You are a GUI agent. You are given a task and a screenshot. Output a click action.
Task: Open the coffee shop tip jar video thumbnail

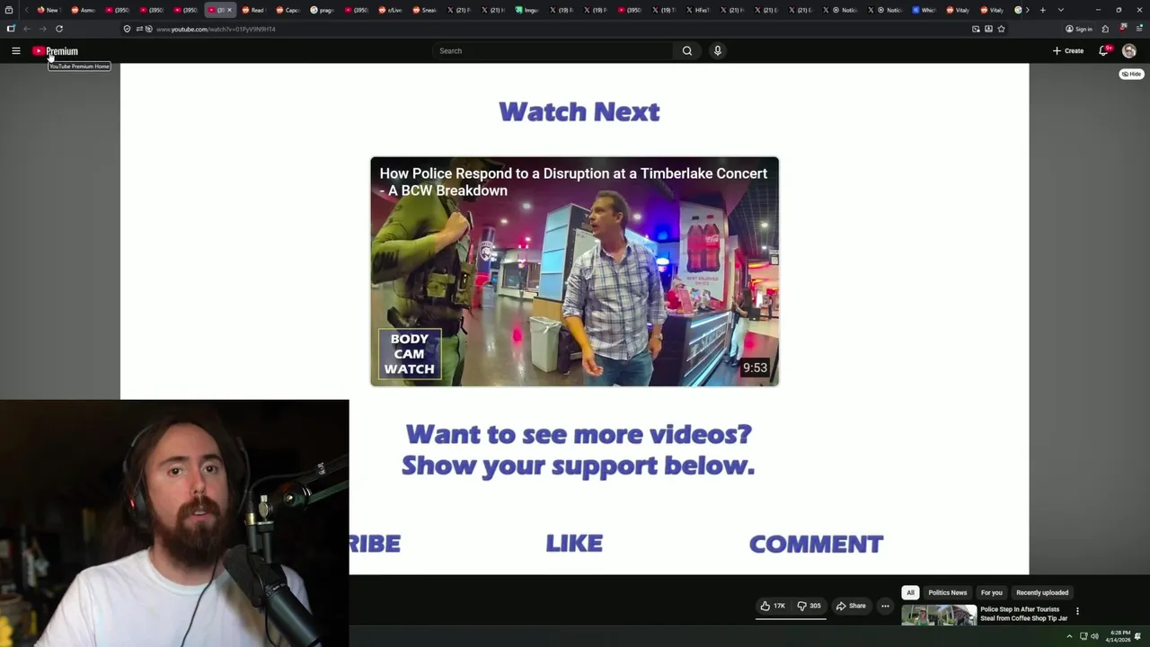pyautogui.click(x=939, y=616)
